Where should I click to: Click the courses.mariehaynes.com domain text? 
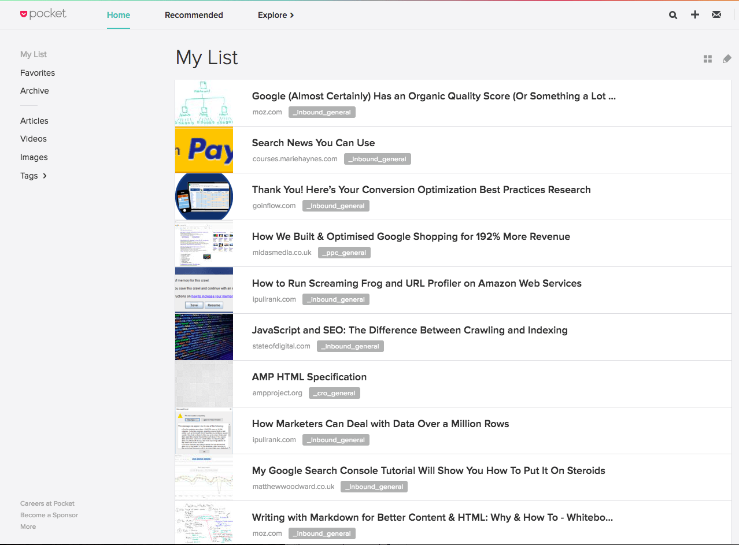[295, 159]
